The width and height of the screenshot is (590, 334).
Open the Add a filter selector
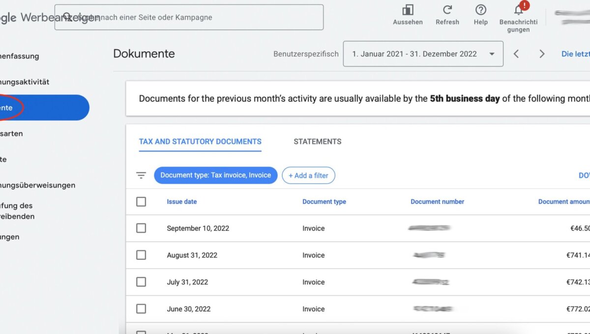308,175
